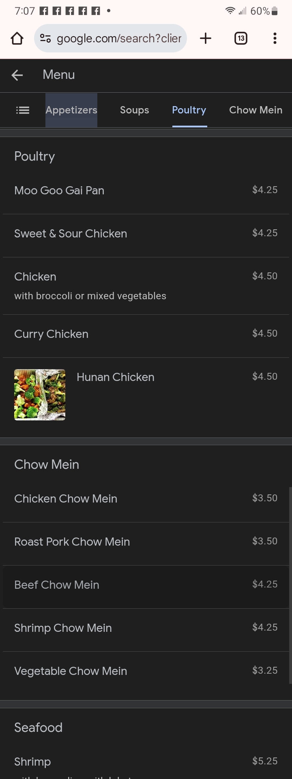Open the site info icon in address bar
This screenshot has height=779, width=292.
tap(45, 39)
